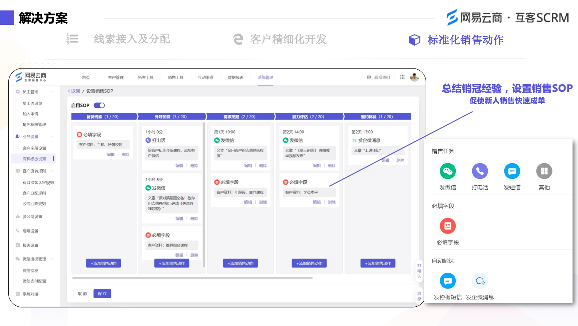The height and width of the screenshot is (326, 578).
Task: Click the gray 其他 grid icon
Action: coord(544,171)
